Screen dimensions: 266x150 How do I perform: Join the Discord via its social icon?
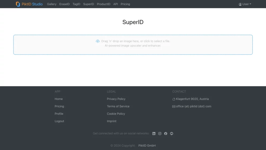point(171,133)
